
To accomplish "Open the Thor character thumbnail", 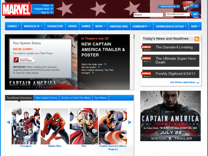I will (x=84, y=126).
